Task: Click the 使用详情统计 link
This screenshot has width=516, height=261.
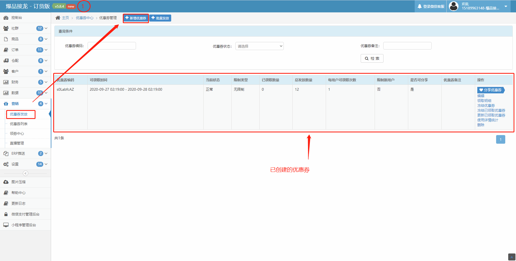Action: 488,120
